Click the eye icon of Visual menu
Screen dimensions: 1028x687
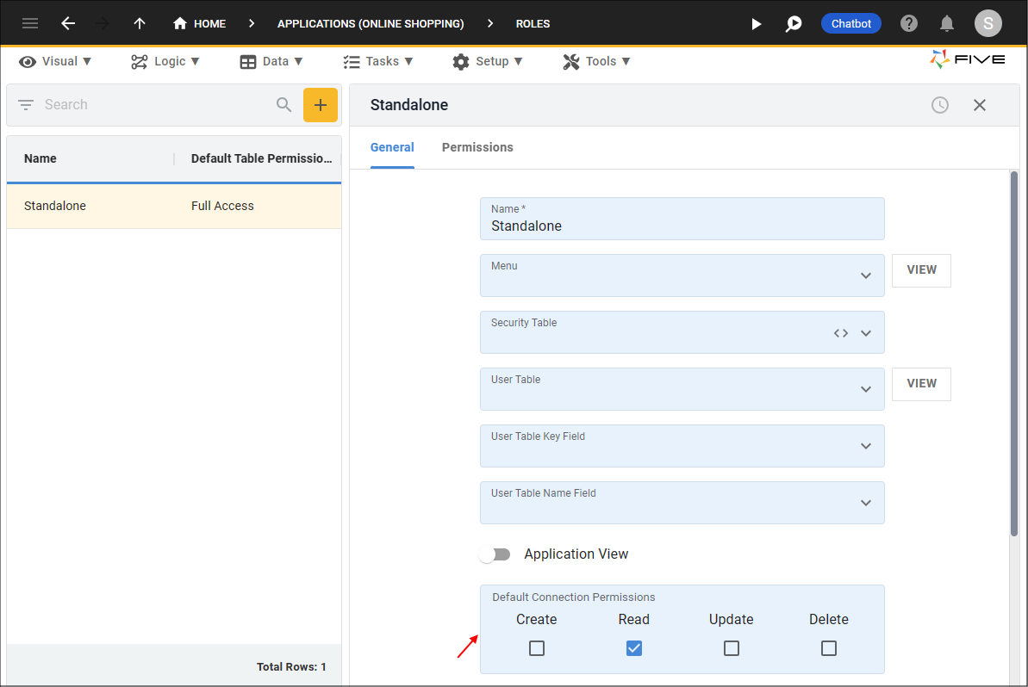(x=28, y=62)
